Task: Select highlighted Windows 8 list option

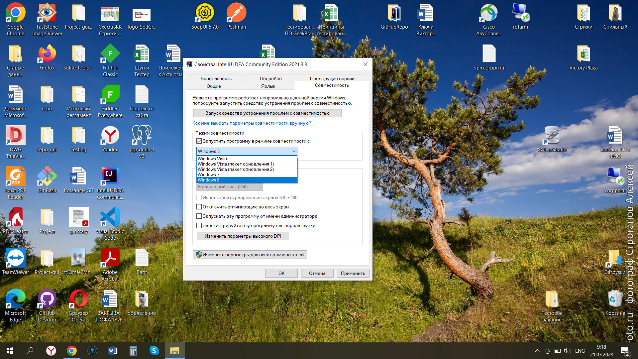Action: pyautogui.click(x=247, y=180)
